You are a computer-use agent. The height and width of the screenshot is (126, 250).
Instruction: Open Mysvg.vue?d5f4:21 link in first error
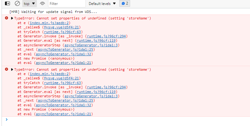point(61,27)
